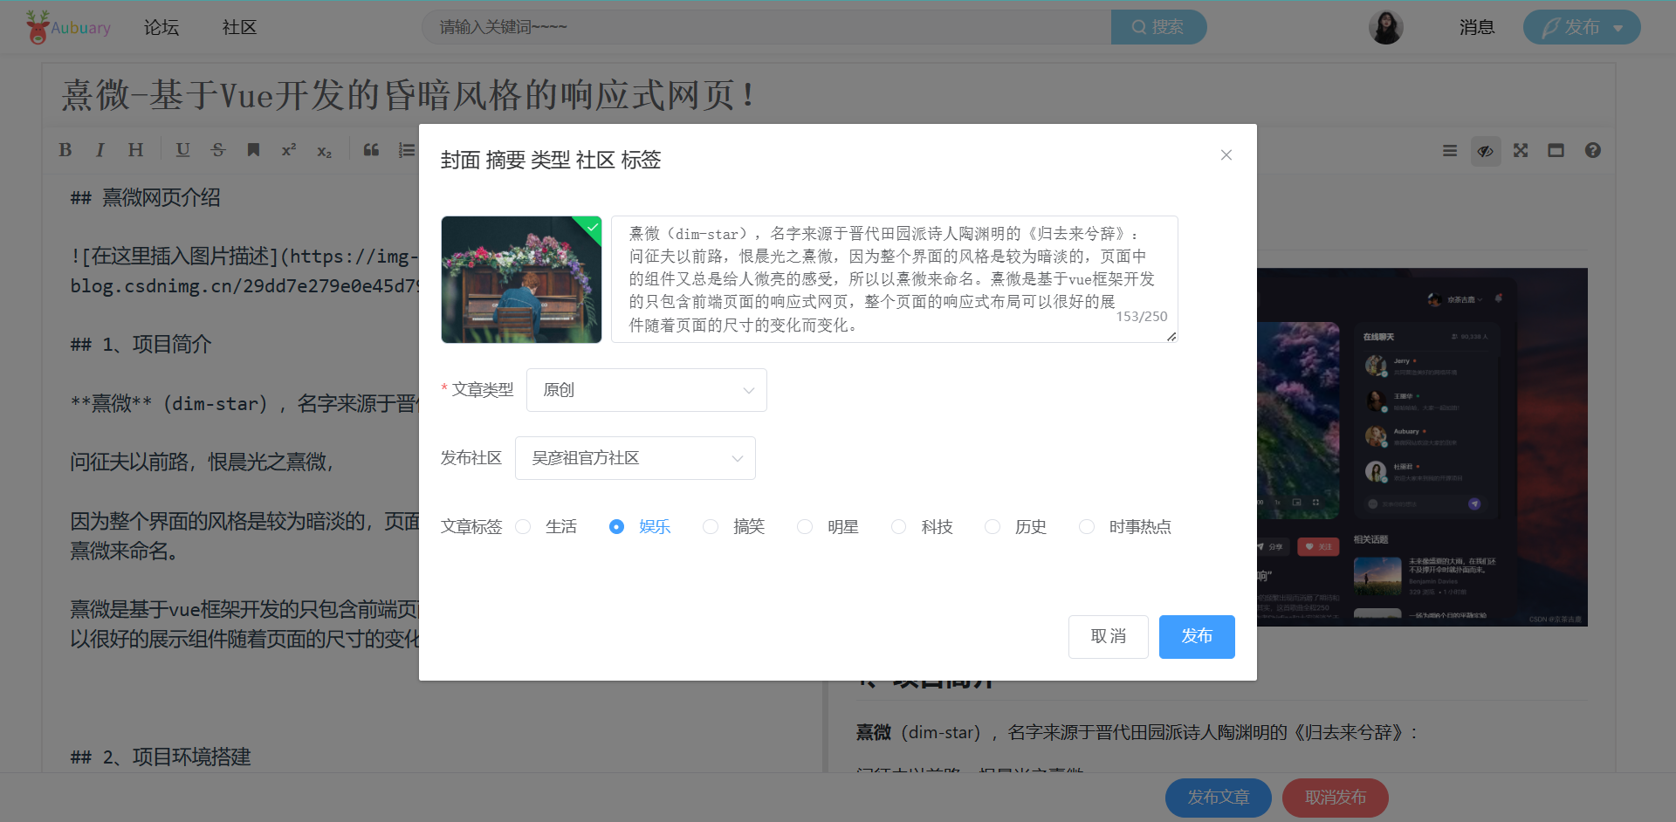The width and height of the screenshot is (1676, 822).
Task: Open the 社区 section
Action: click(239, 27)
